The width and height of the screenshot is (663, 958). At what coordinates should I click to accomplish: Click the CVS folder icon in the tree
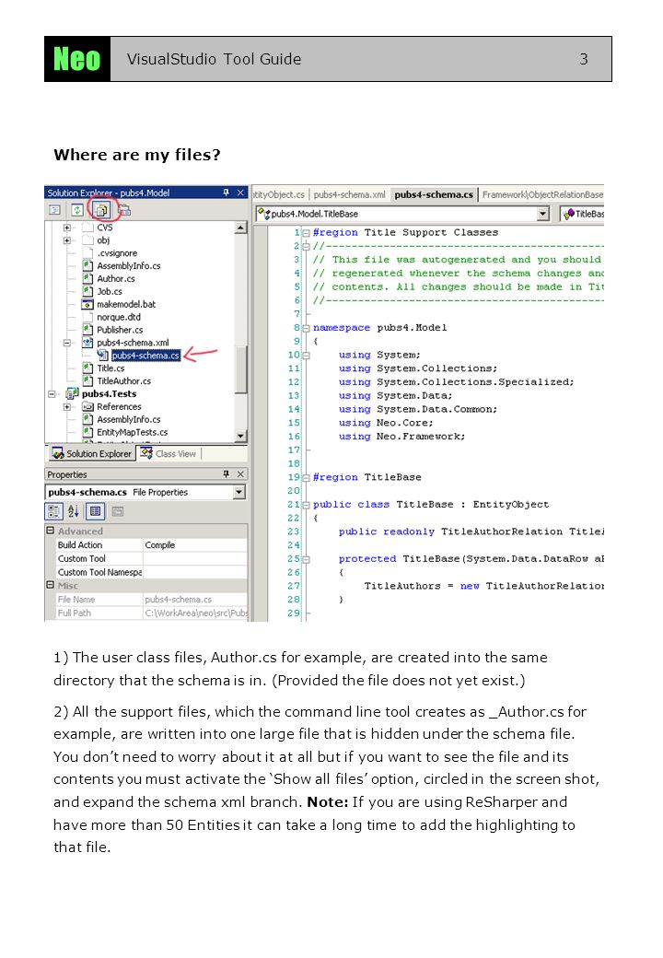point(87,228)
